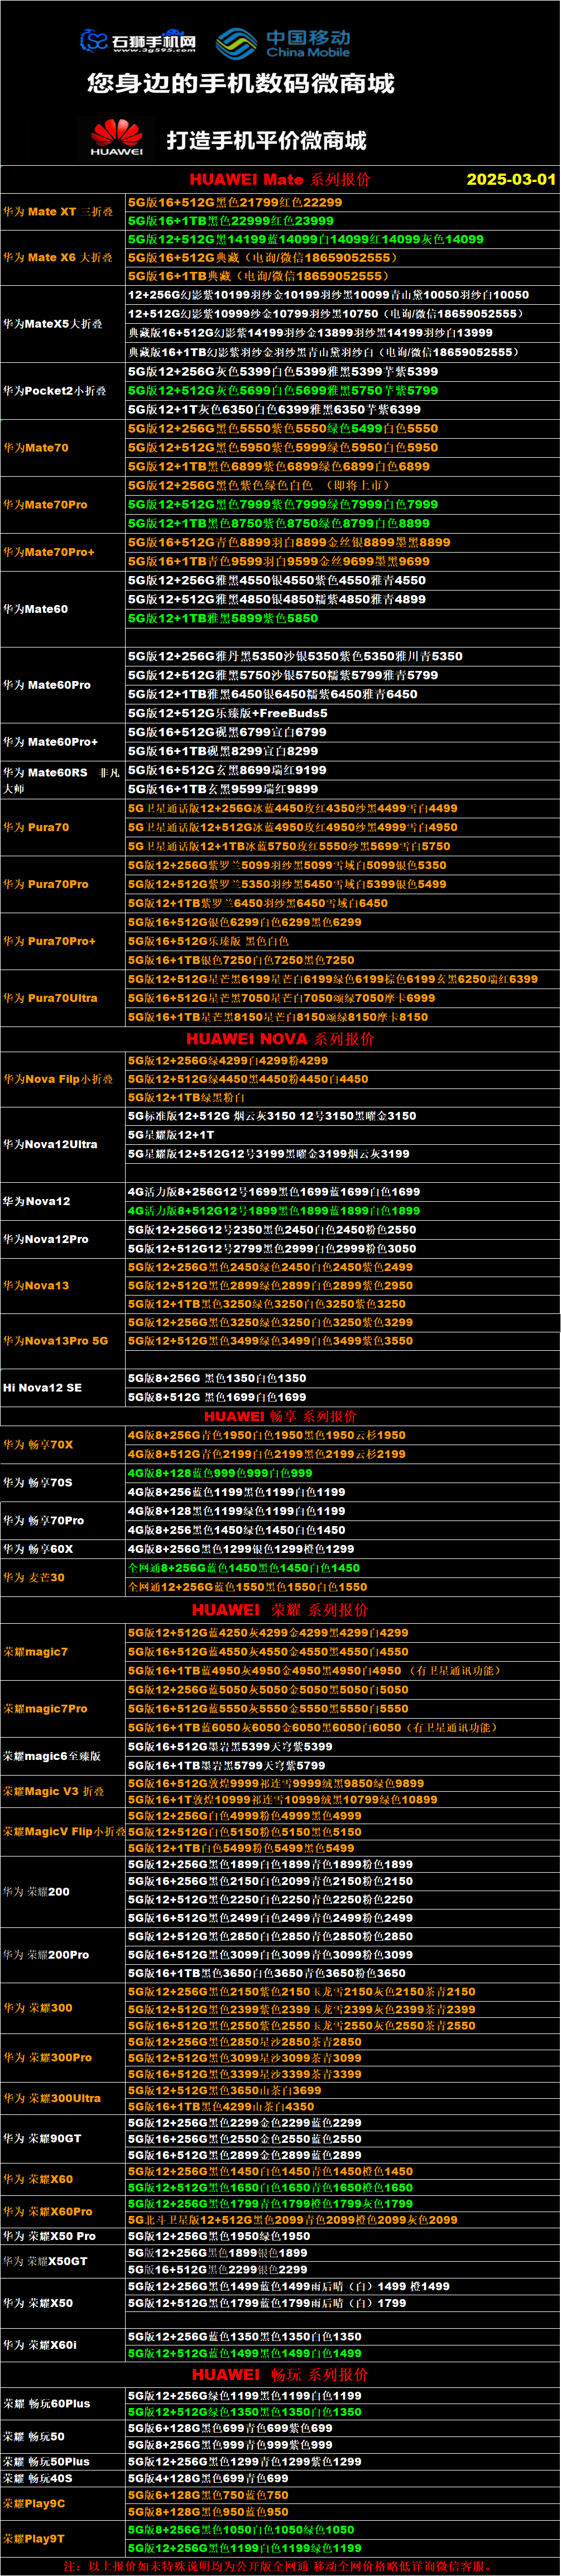Click the HUAWEI 荣耀 系列报价 section header
Screen dimensions: 561x2576
coord(280,1609)
